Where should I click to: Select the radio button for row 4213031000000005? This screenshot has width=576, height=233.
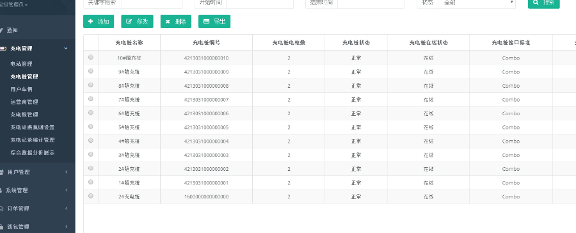(91, 127)
